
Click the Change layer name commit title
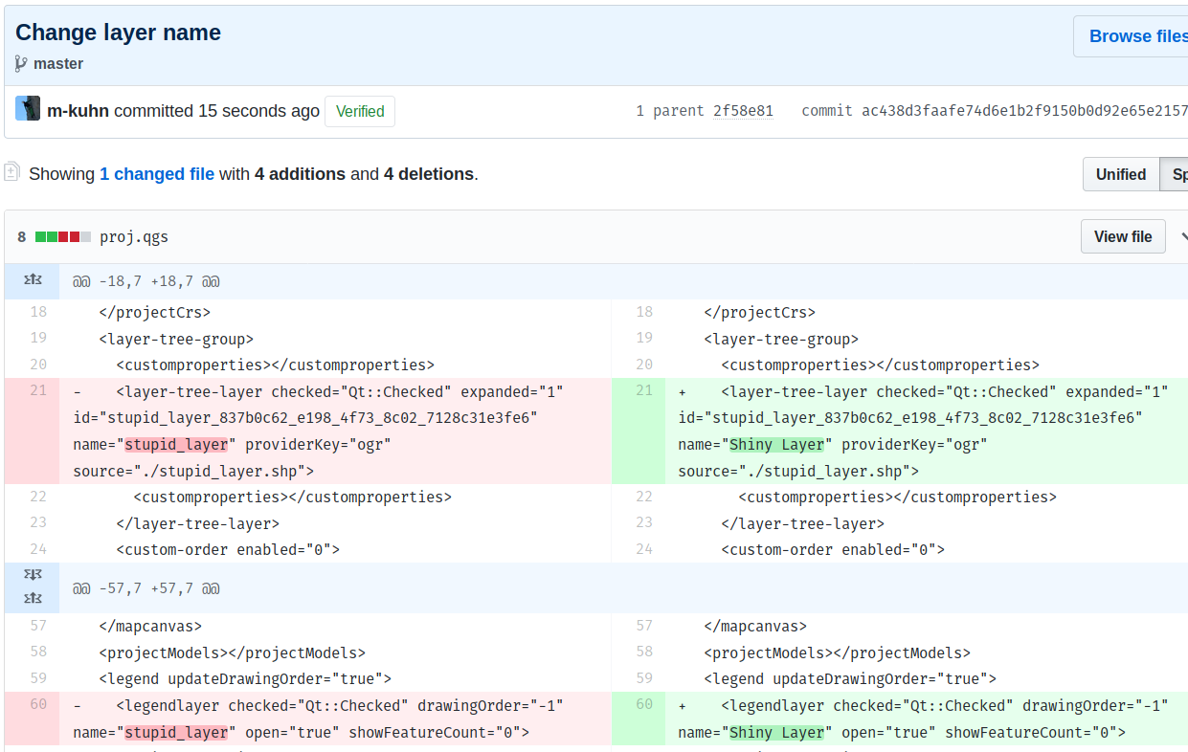(118, 33)
